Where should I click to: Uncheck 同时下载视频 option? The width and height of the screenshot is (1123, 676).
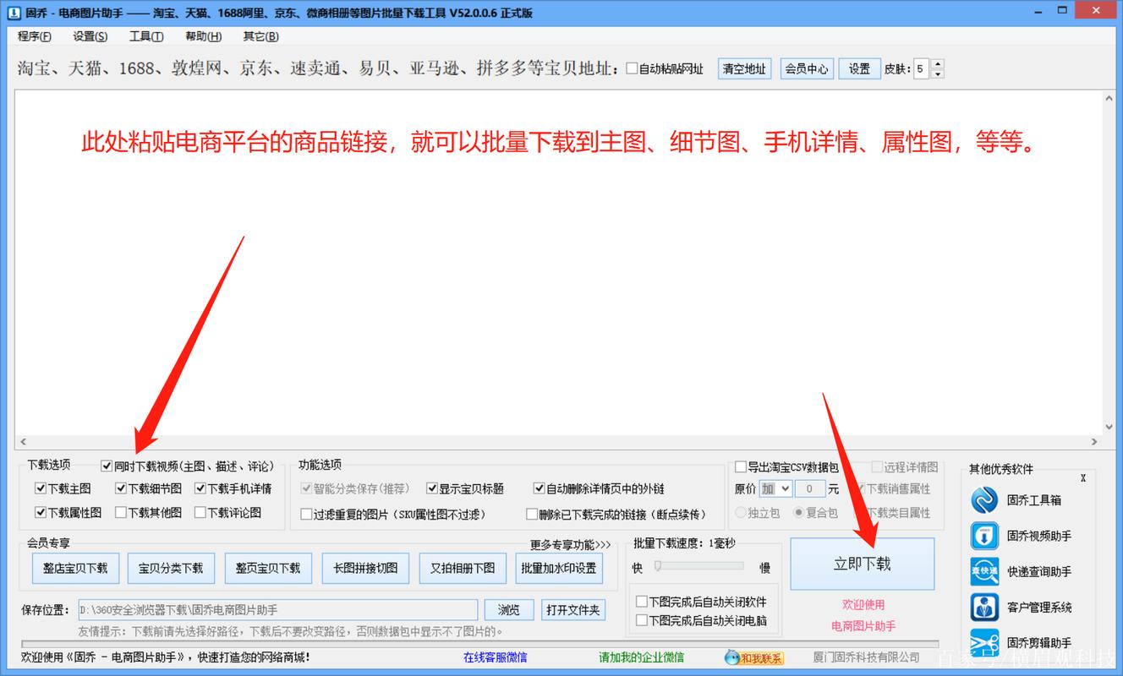[x=107, y=466]
